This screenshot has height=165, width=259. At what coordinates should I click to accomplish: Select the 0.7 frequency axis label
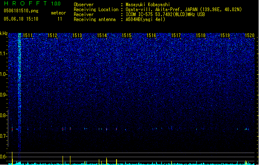click(3, 136)
